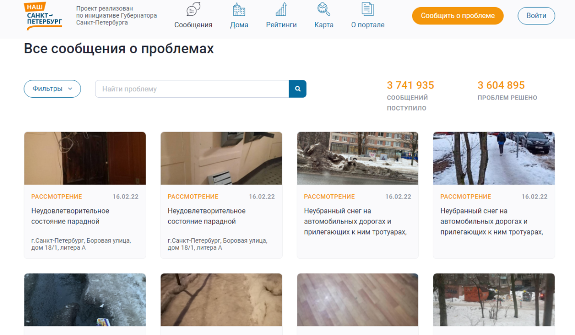Image resolution: width=575 pixels, height=335 pixels.
Task: Click the Войти login button
Action: click(x=536, y=16)
